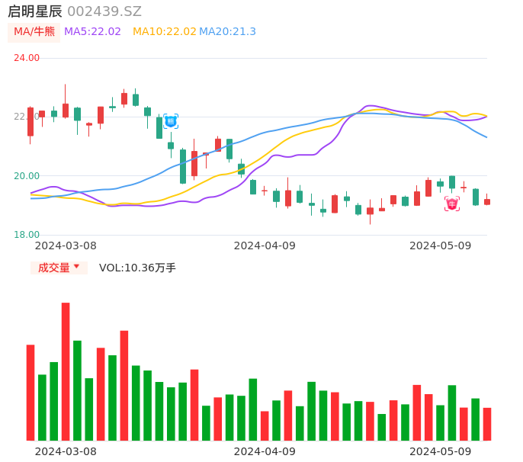Click the pink bull (牛) signal marker
Image resolution: width=523 pixels, height=462 pixels.
[x=452, y=204]
